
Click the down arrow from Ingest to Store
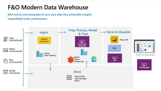point(50,66)
